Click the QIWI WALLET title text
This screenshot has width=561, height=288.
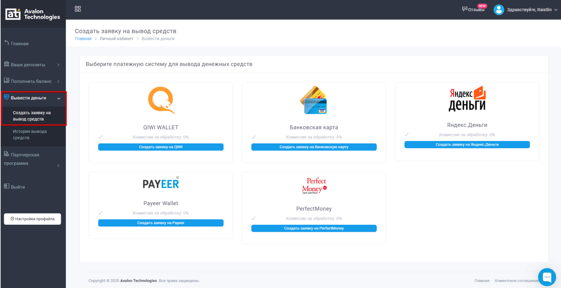tap(161, 128)
